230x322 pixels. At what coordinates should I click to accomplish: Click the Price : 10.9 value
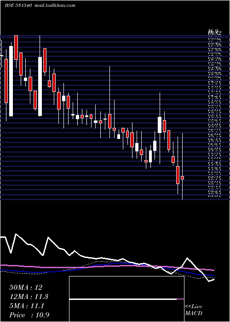(x=29, y=315)
